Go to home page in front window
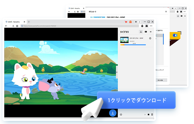This screenshot has width=194, height=124. tap(17, 26)
